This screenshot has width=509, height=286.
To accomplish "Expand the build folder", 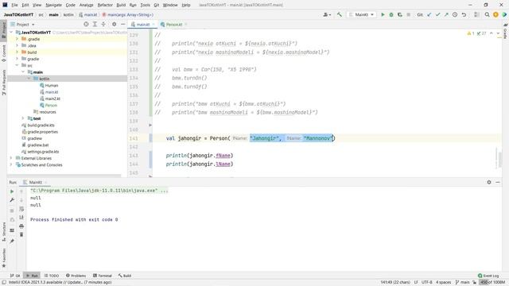I will tap(17, 52).
